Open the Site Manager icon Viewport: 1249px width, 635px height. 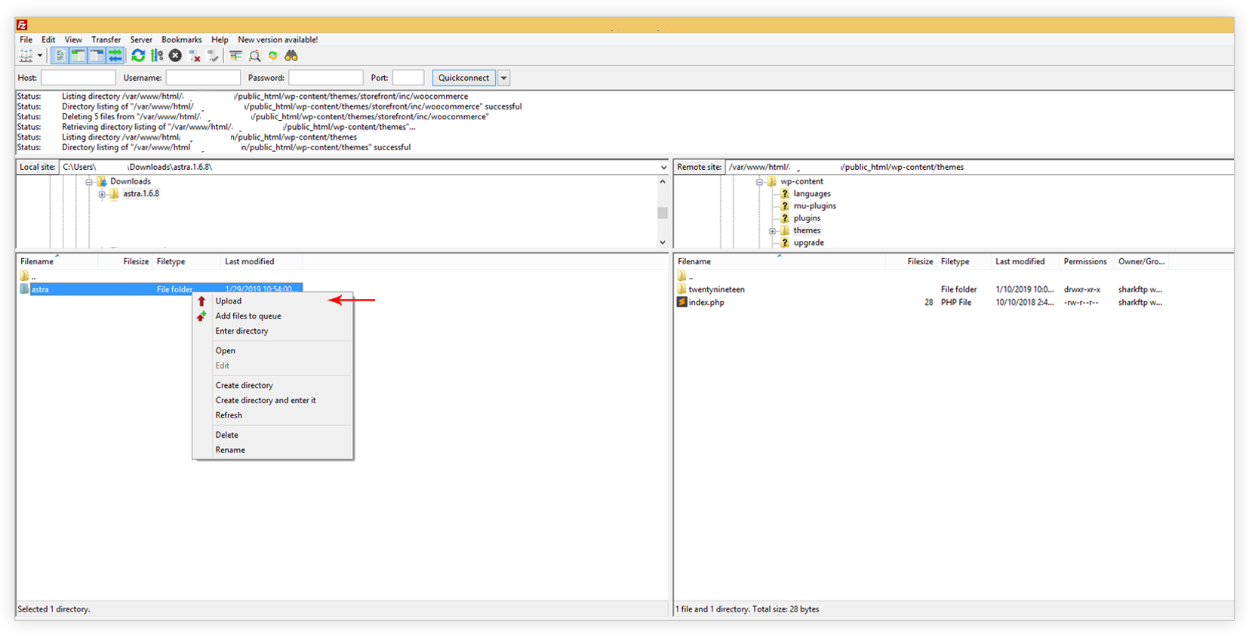(x=26, y=56)
